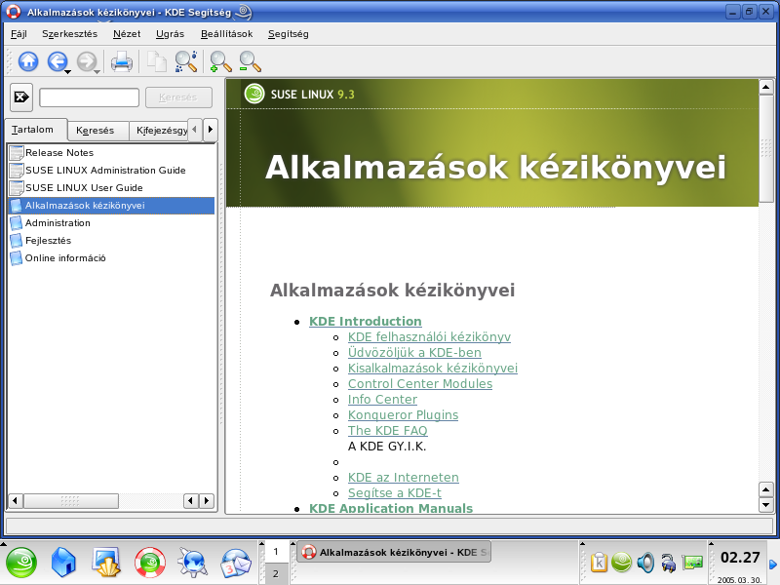The width and height of the screenshot is (780, 585).
Task: Go to the Home page toolbar icon
Action: [x=28, y=61]
